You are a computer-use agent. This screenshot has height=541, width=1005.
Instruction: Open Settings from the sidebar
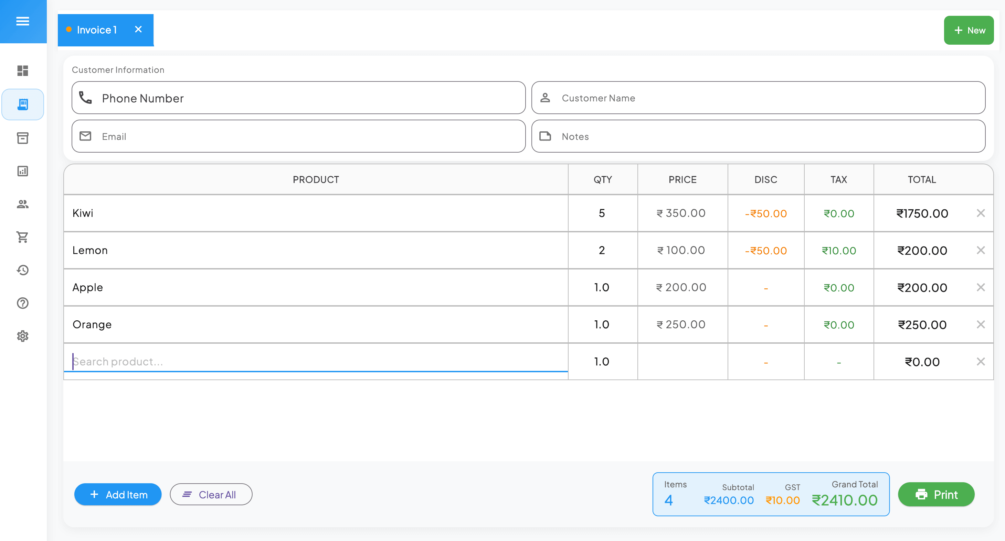pyautogui.click(x=23, y=336)
